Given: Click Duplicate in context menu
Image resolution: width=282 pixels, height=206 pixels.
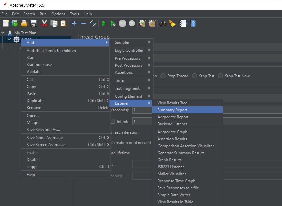Looking at the screenshot, I should pyautogui.click(x=65, y=100).
